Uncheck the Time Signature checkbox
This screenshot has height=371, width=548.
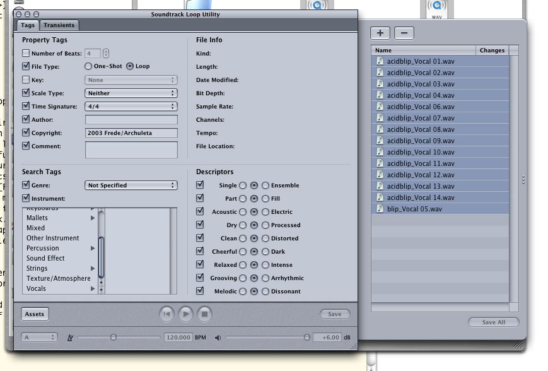25,106
